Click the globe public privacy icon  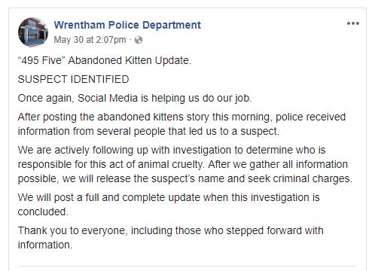139,40
